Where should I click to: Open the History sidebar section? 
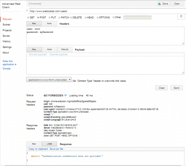click(7, 41)
